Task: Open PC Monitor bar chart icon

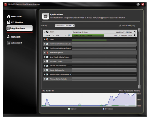Action: point(9,22)
